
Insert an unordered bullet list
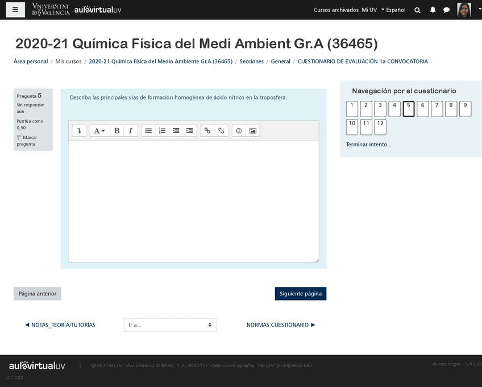pos(148,131)
